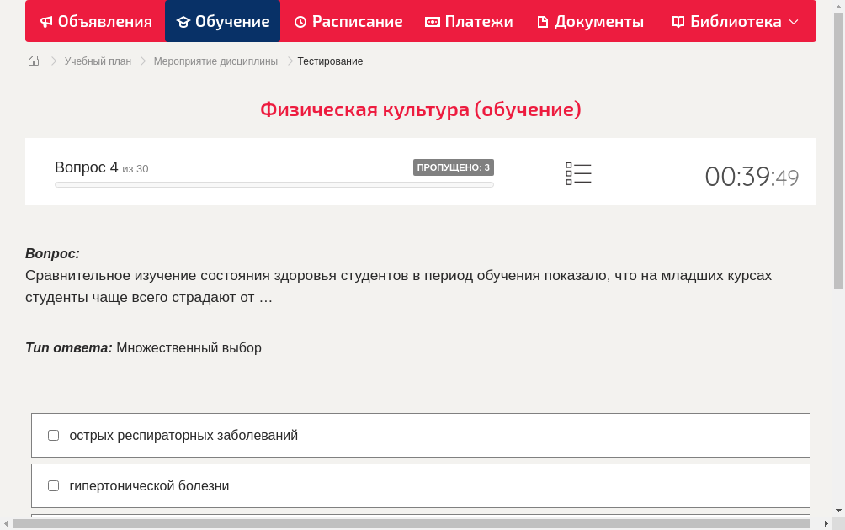Click the book icon beside Библиотека
This screenshot has width=845, height=530.
(x=677, y=21)
